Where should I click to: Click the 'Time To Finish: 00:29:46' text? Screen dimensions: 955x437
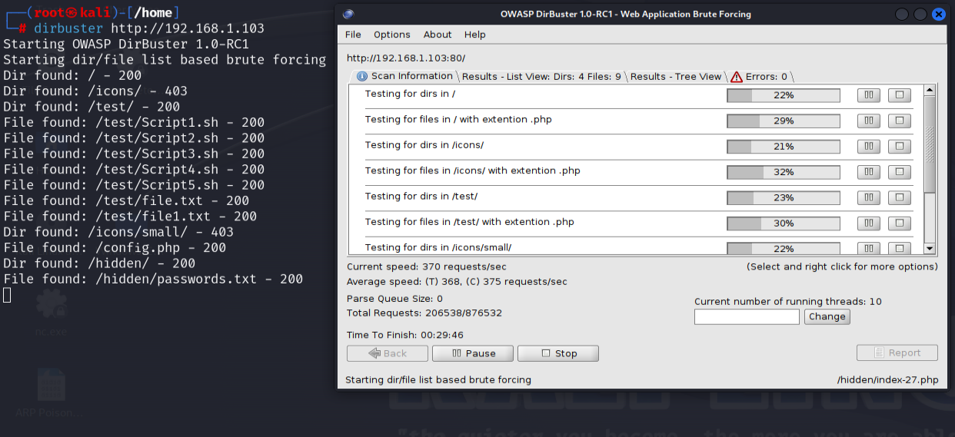pyautogui.click(x=405, y=335)
